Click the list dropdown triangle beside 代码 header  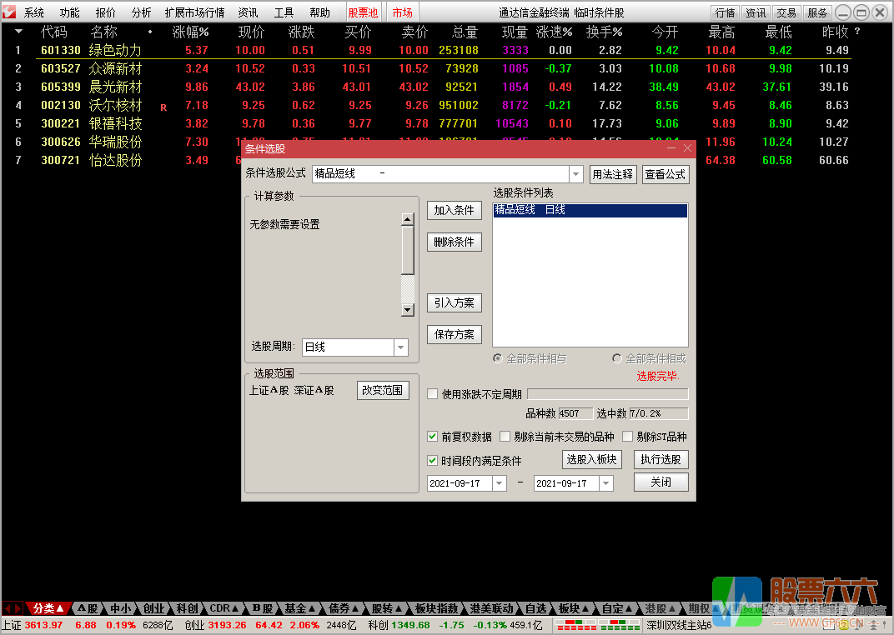pyautogui.click(x=18, y=32)
